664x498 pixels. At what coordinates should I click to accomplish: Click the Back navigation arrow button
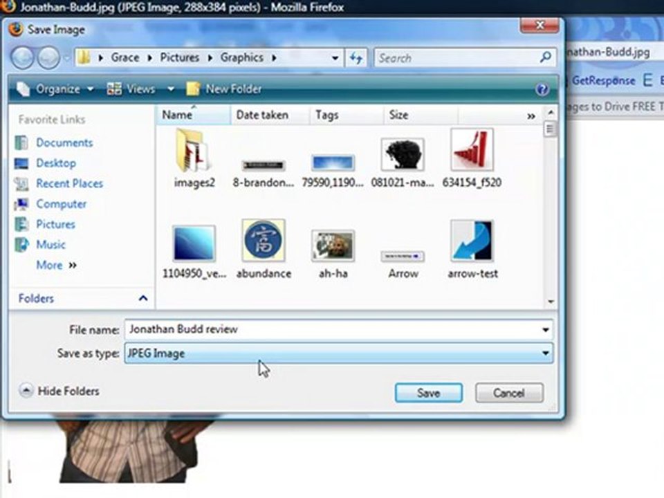tap(22, 57)
